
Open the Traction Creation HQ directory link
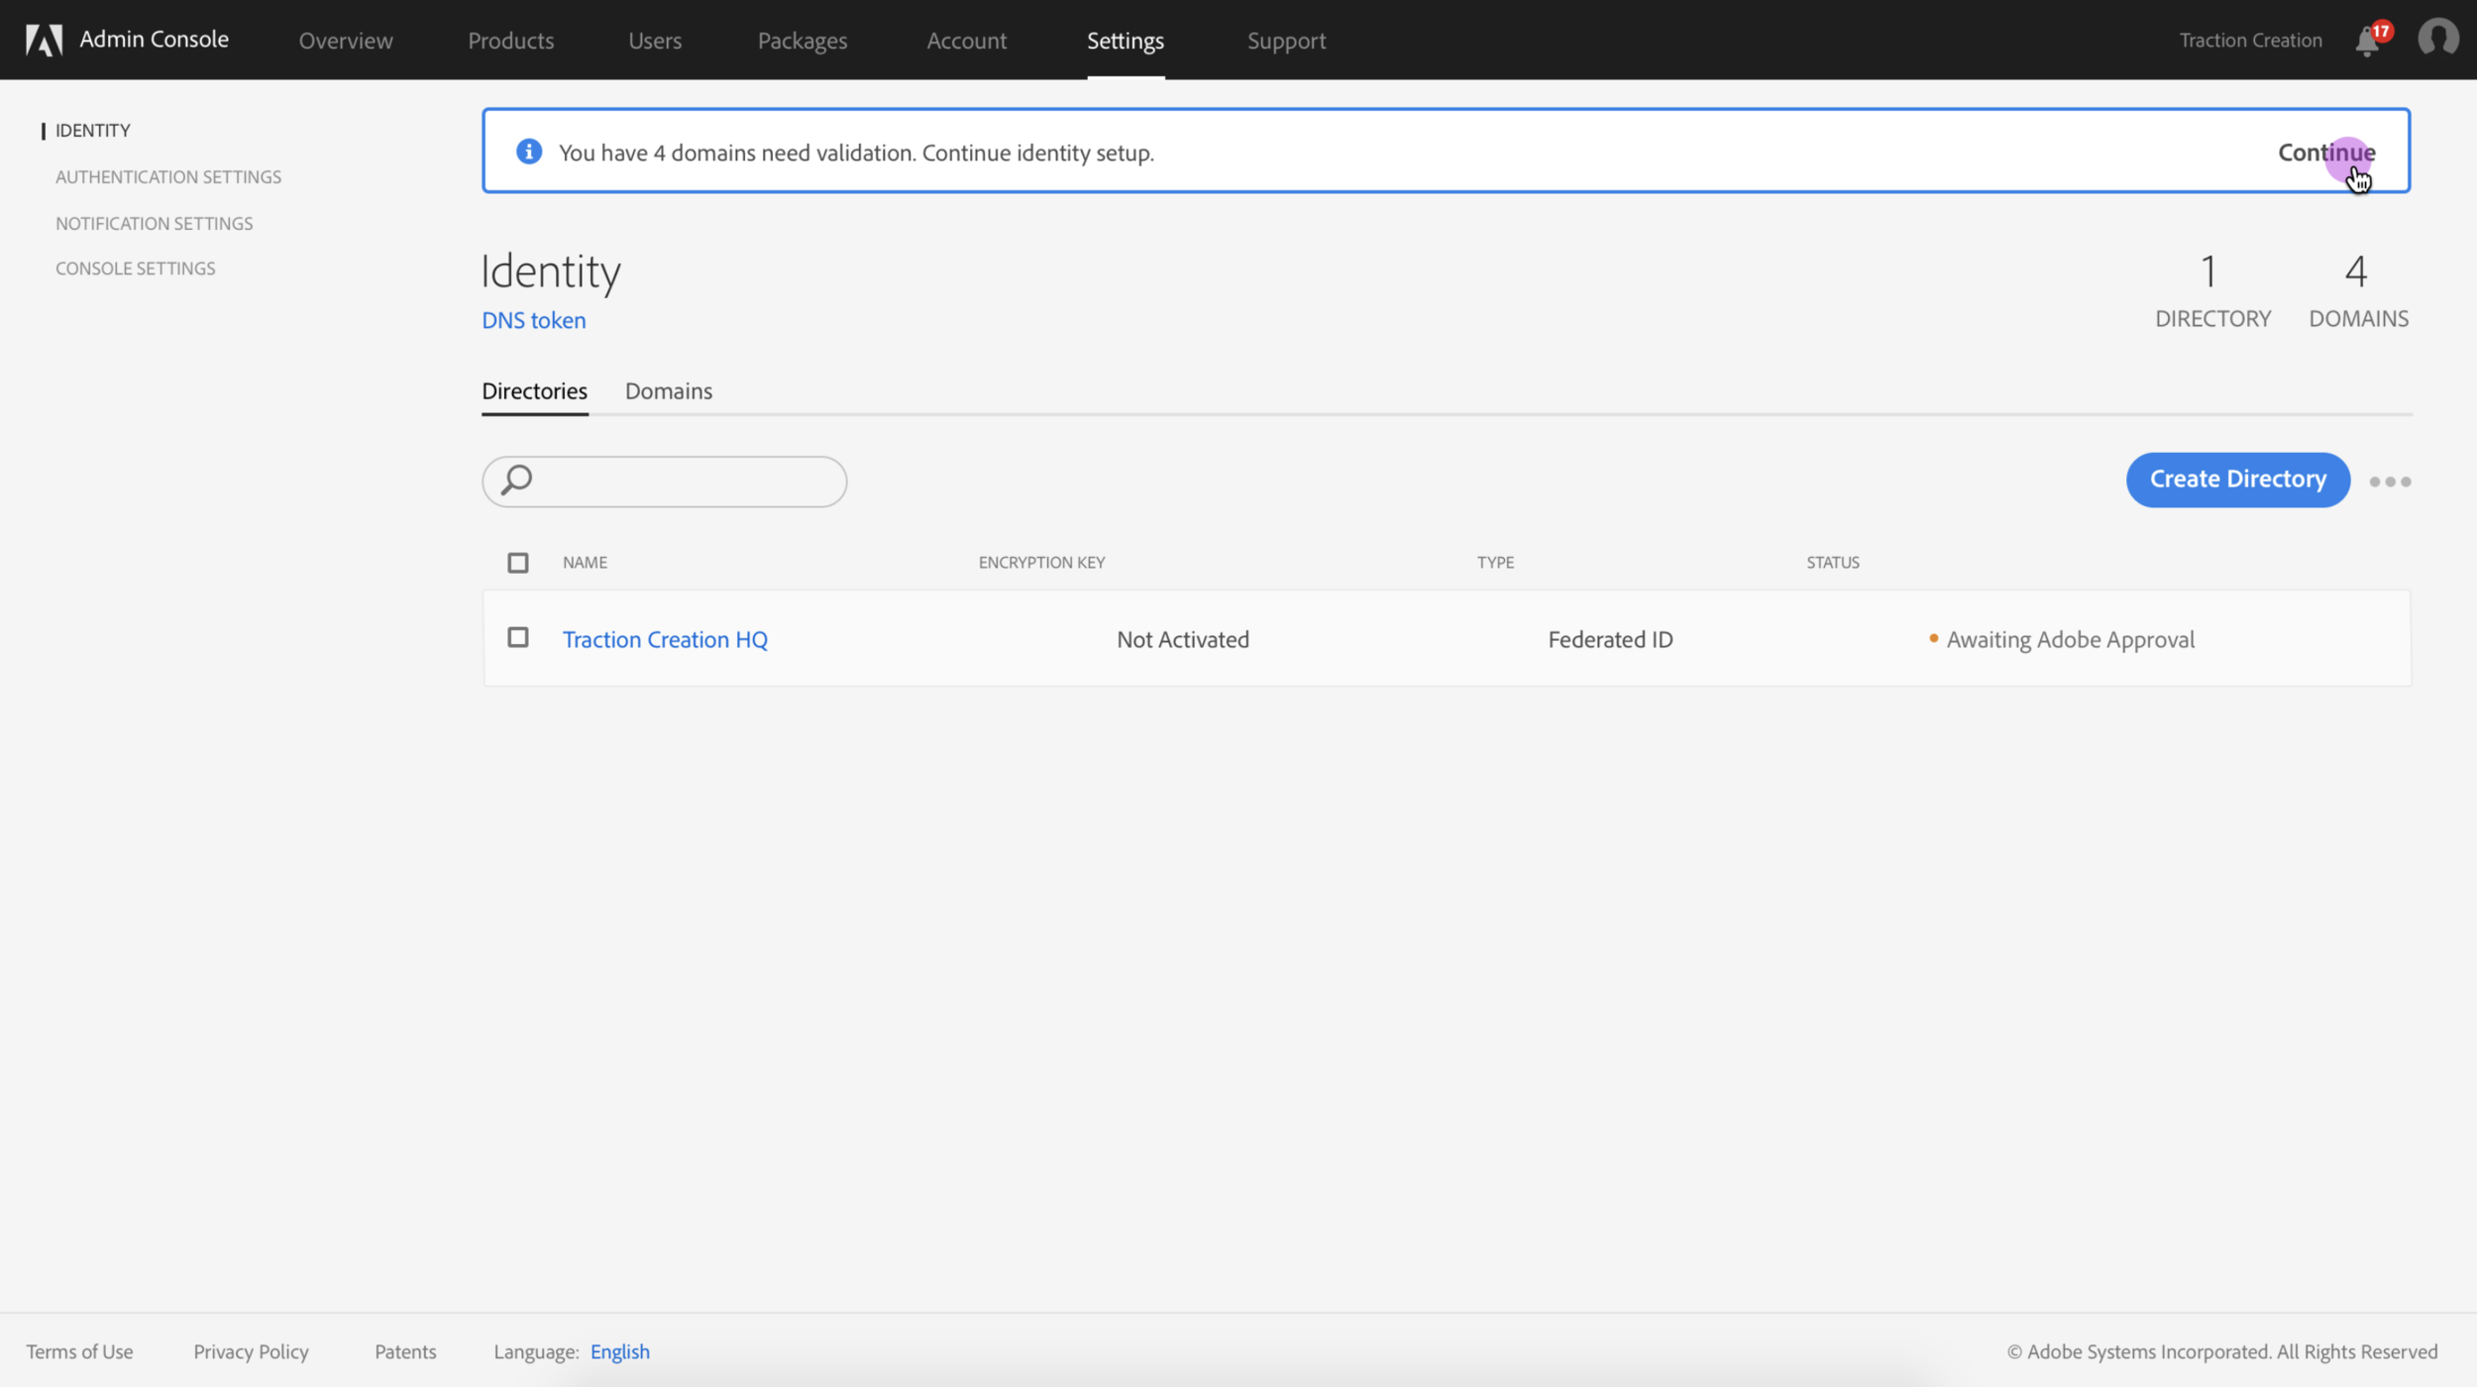[x=666, y=639]
